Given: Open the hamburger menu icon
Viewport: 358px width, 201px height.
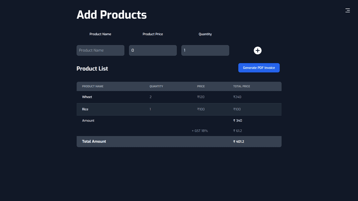Looking at the screenshot, I should [x=347, y=11].
